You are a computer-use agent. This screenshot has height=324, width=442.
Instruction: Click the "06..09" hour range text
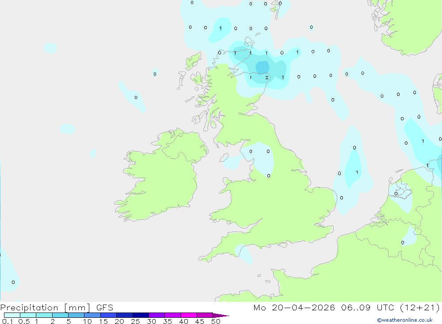click(356, 307)
